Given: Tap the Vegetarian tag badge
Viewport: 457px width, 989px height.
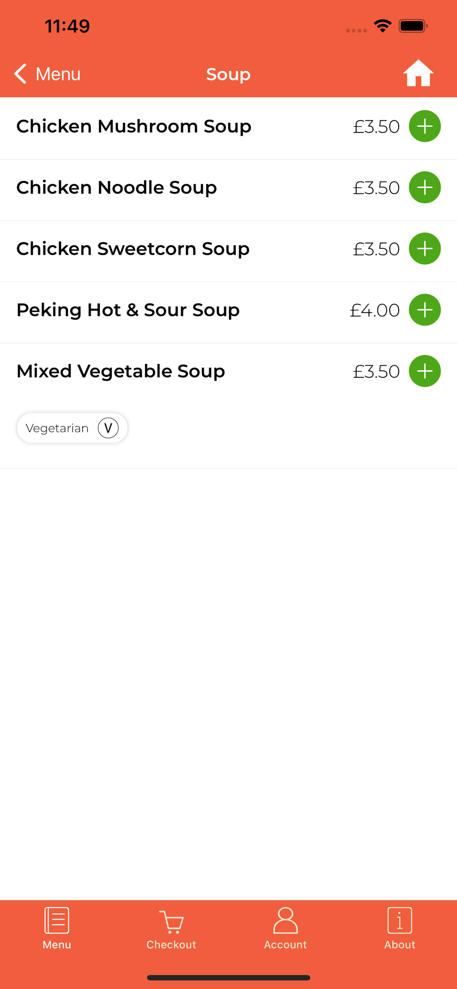Looking at the screenshot, I should 72,428.
